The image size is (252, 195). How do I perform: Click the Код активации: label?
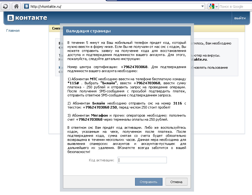(101, 160)
